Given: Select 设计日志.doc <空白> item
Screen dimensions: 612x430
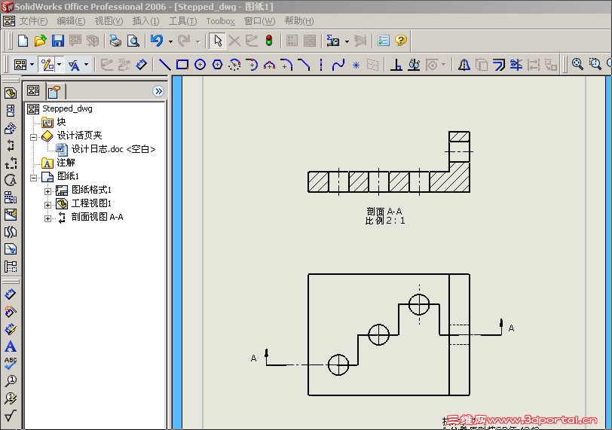Looking at the screenshot, I should coord(113,149).
